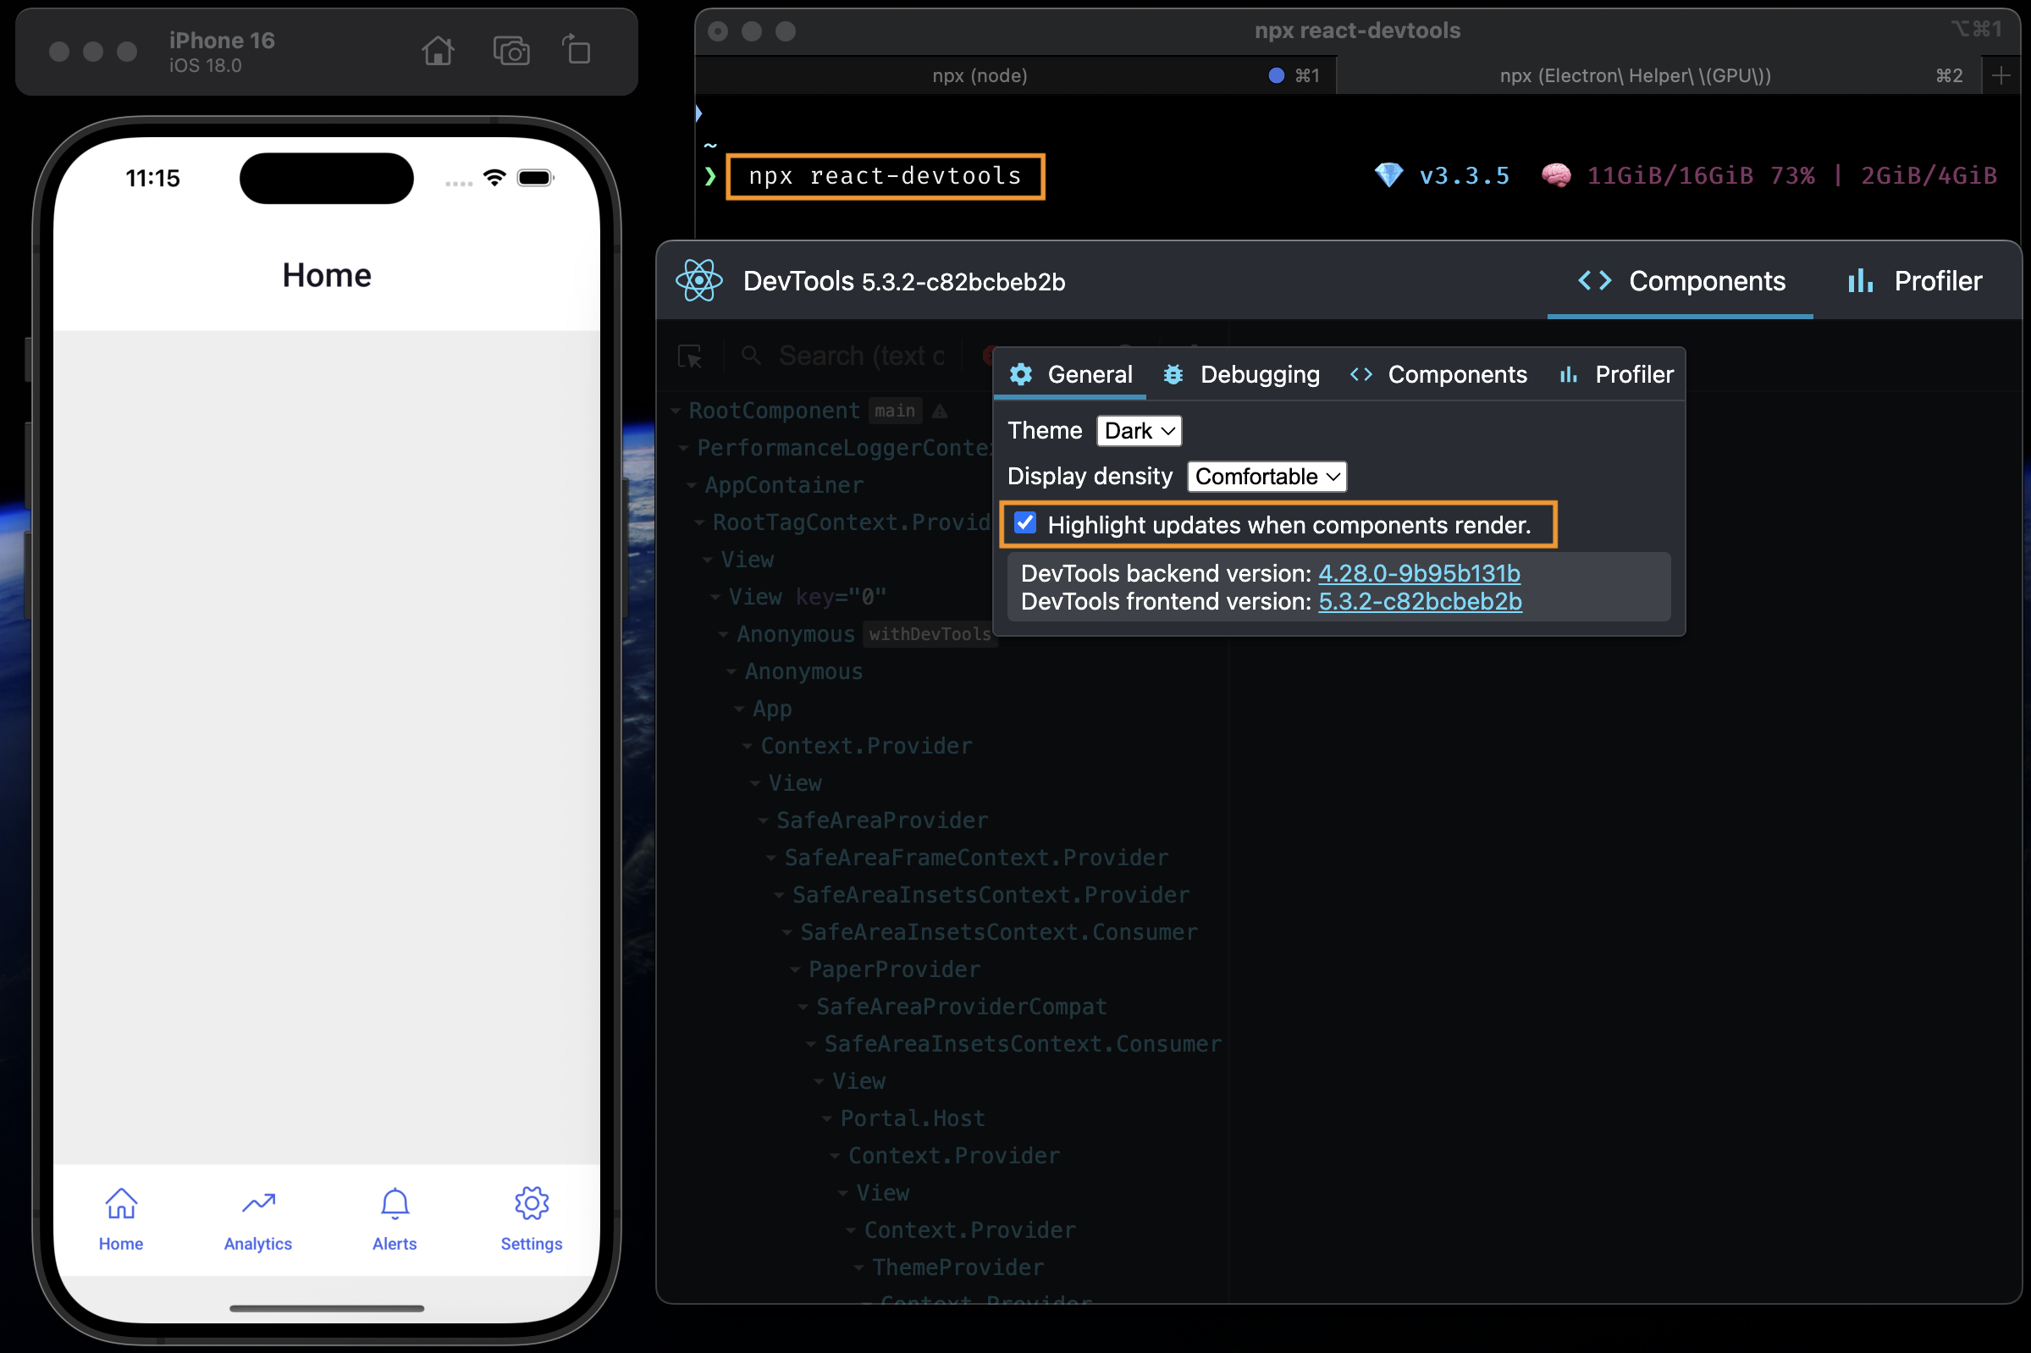
Task: Open the frontend version 5.3.2-c82bcbeb2b link
Action: [1419, 601]
